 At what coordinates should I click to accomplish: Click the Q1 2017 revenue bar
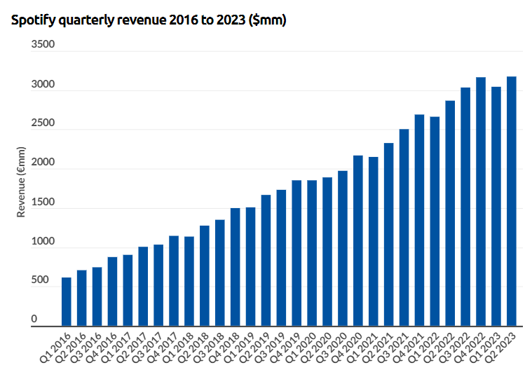[128, 291]
